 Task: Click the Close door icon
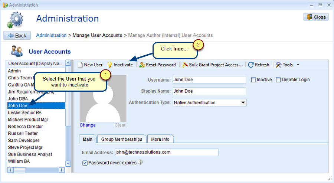coord(310,17)
